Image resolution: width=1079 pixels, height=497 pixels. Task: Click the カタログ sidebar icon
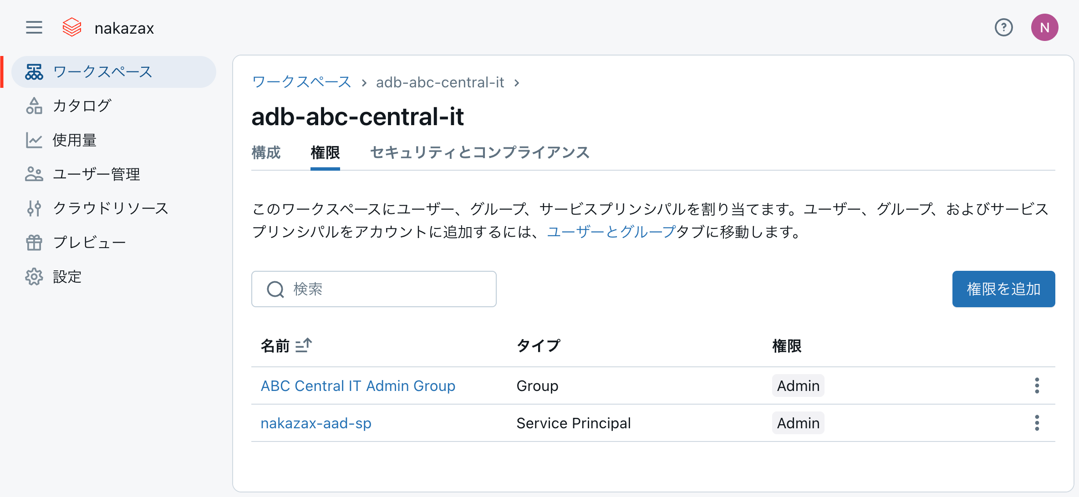[34, 106]
